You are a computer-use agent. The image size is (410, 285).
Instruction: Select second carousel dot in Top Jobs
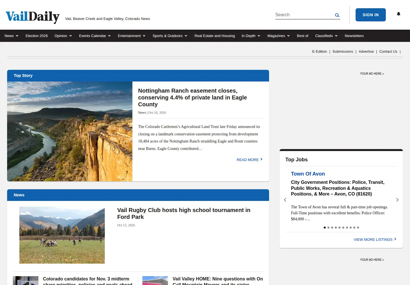click(328, 227)
